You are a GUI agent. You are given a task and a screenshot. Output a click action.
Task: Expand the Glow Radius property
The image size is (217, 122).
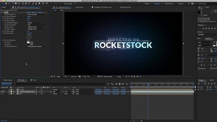coord(3,19)
